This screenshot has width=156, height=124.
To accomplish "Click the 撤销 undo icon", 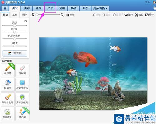I will [96, 15].
